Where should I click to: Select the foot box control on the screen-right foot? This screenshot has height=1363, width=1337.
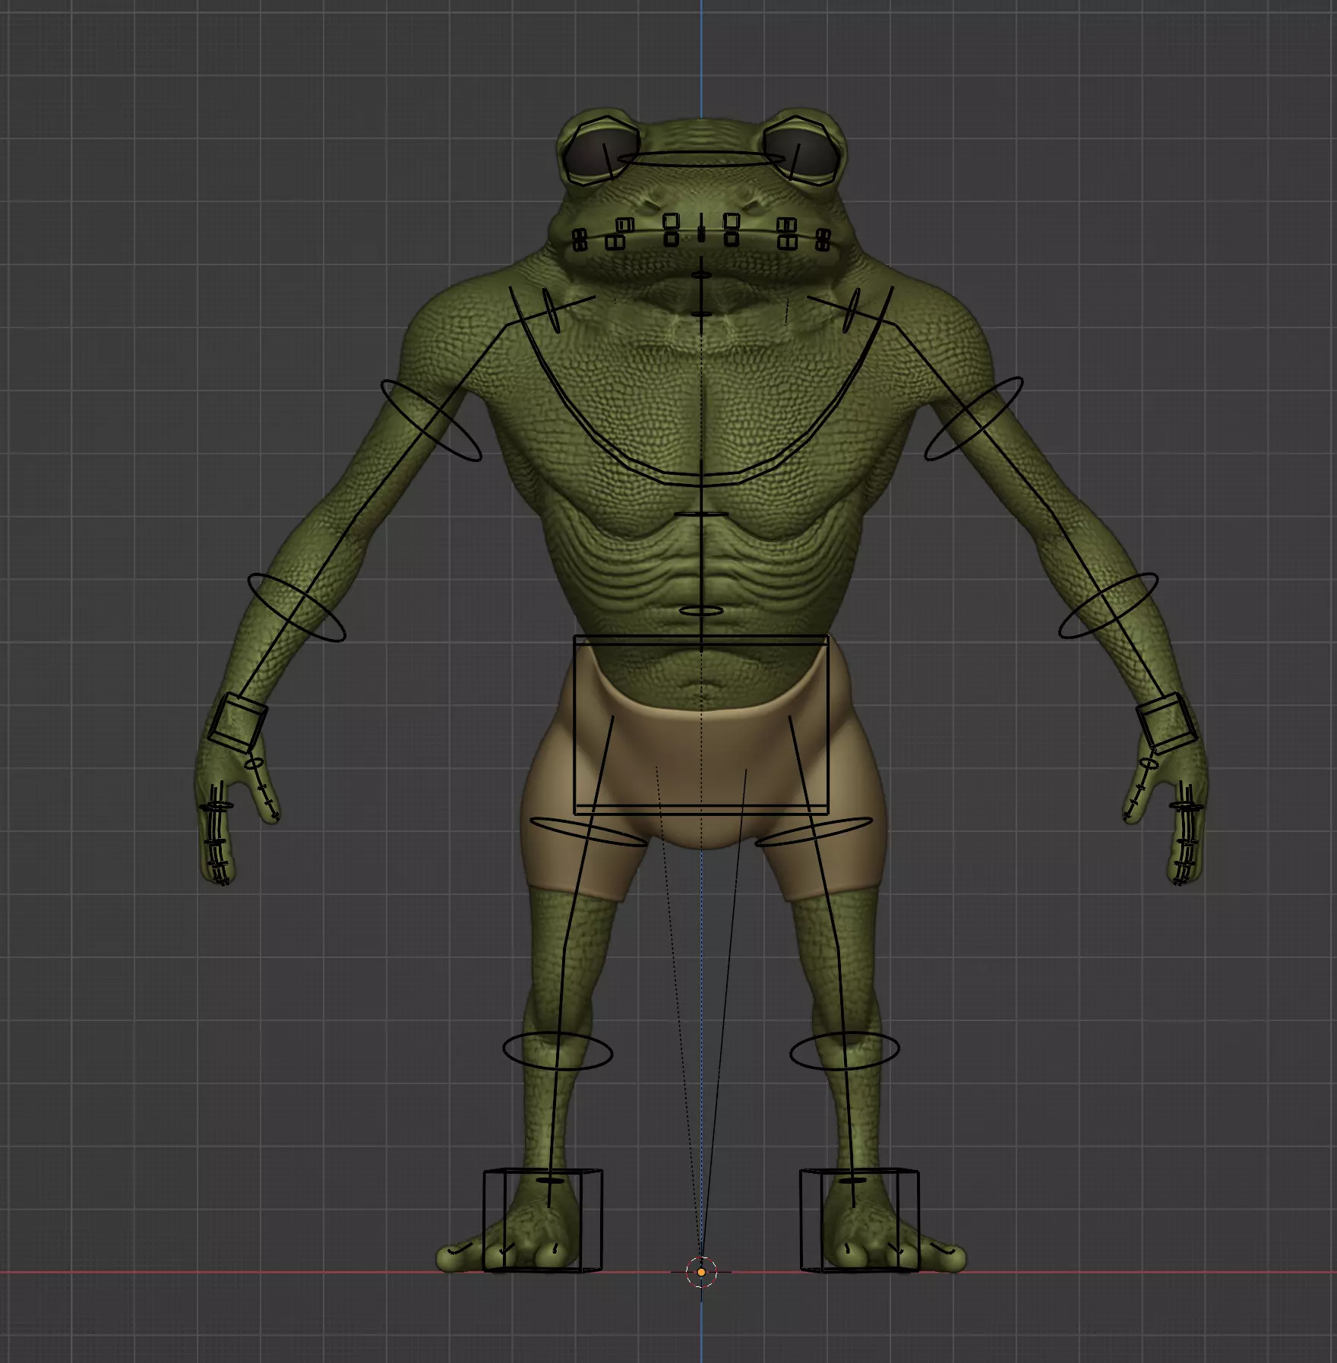pos(859,1220)
